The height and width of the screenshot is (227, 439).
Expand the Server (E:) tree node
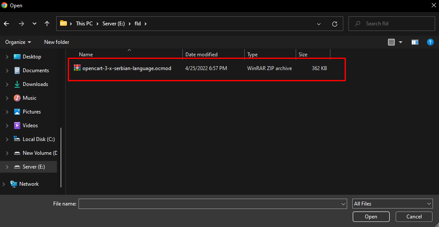point(7,167)
